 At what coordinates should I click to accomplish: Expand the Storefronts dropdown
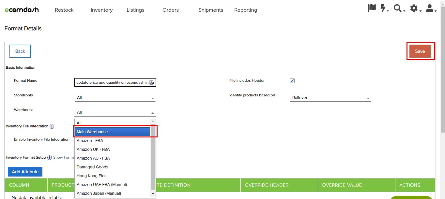115,98
